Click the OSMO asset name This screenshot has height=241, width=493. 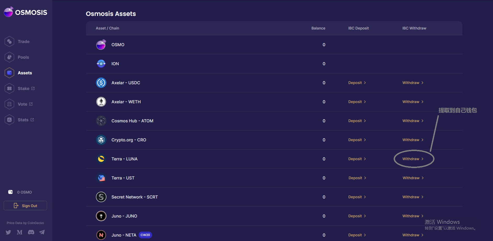(x=118, y=45)
